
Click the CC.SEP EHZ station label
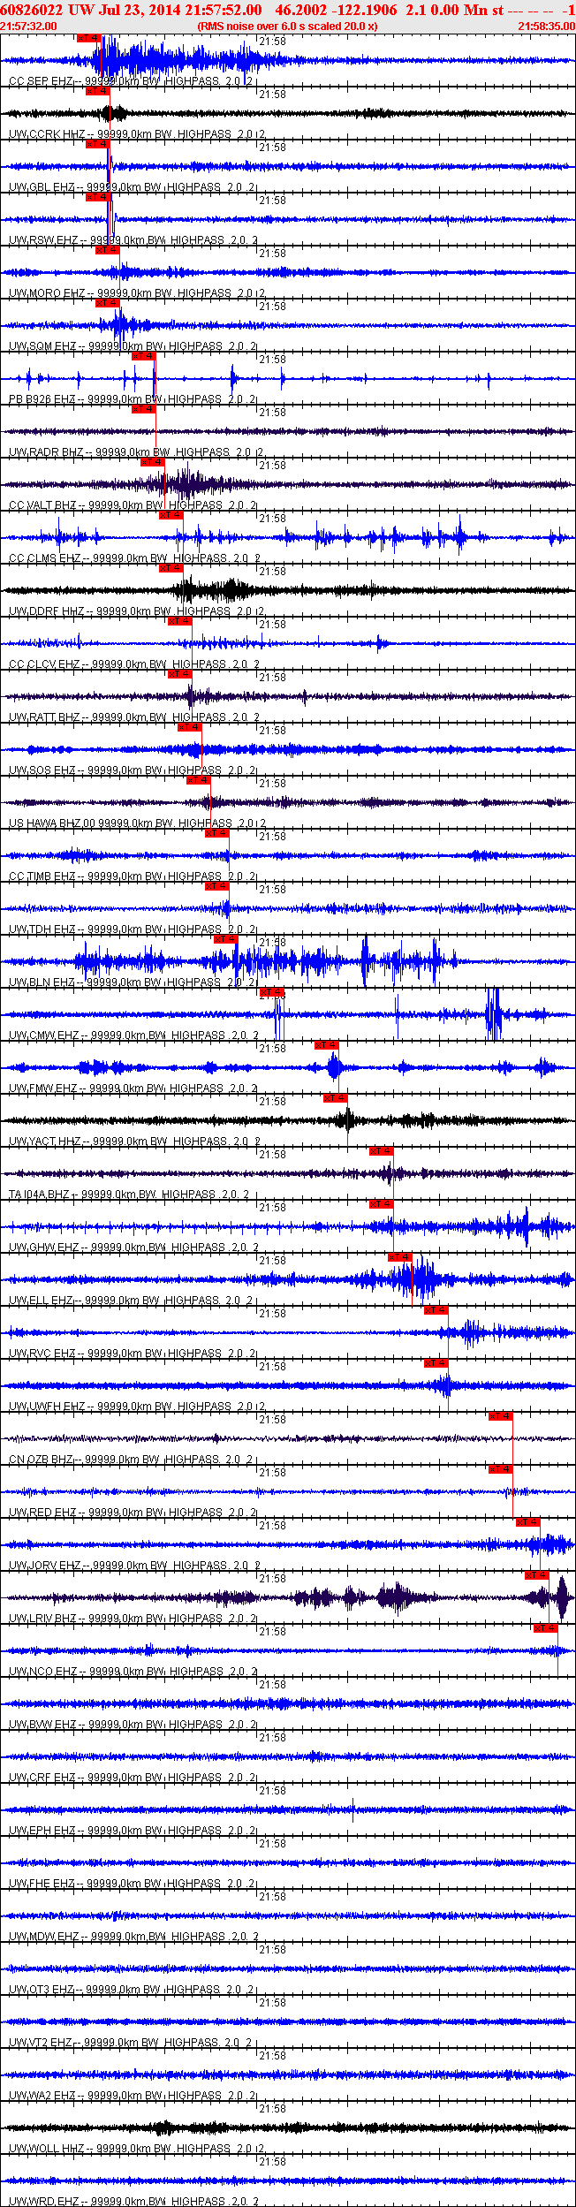click(42, 81)
